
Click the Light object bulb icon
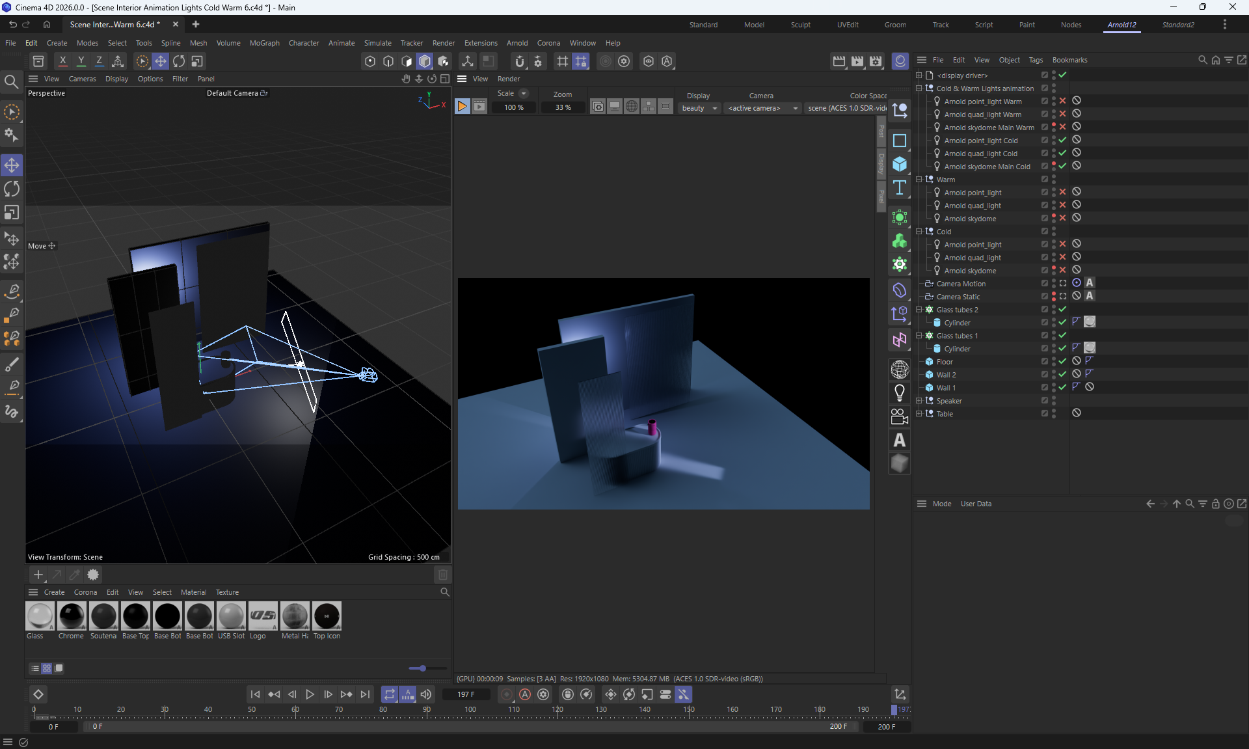[x=900, y=393]
